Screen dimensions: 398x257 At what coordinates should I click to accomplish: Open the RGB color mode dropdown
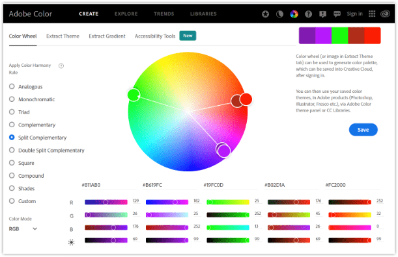coord(23,228)
